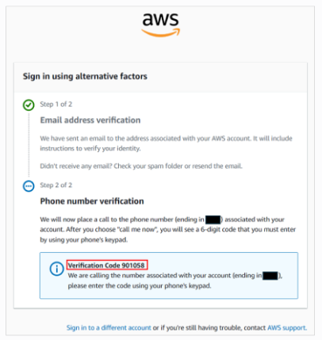The height and width of the screenshot is (340, 322).
Task: Select the Phone number verification heading
Action: point(92,201)
